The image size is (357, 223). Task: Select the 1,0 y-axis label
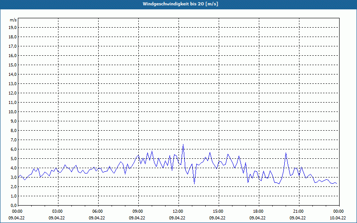click(13, 196)
